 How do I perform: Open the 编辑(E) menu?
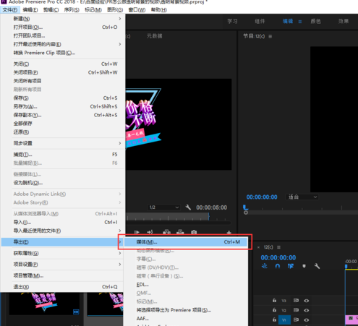coord(30,10)
